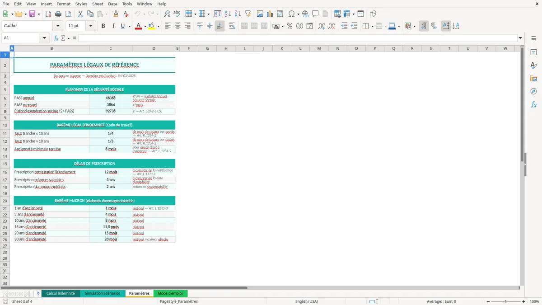This screenshot has width=542, height=305.
Task: Increase indent icon
Action: pos(344,26)
